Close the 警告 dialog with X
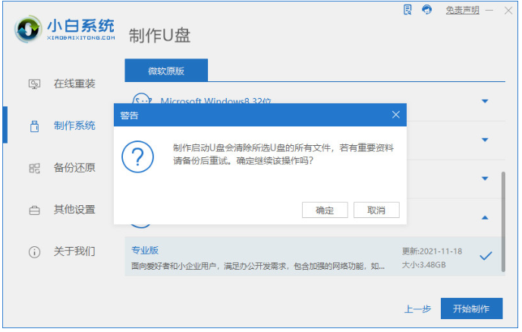 pos(395,115)
